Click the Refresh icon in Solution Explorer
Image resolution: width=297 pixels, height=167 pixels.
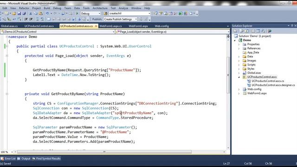pos(246,31)
